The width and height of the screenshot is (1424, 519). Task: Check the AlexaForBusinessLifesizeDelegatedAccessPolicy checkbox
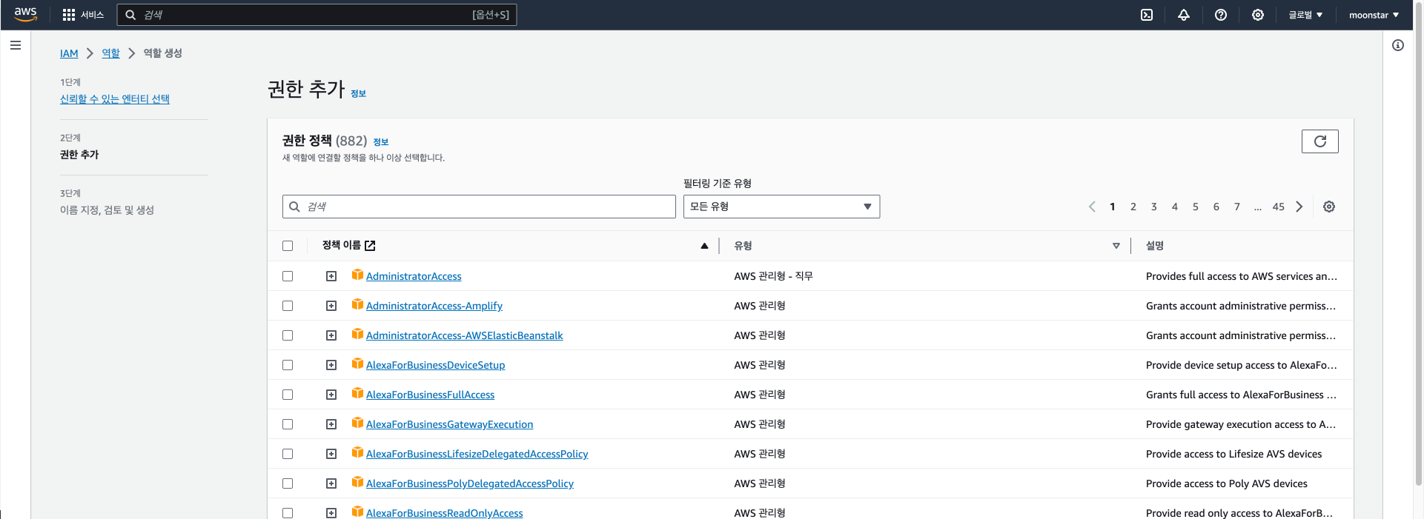click(x=288, y=454)
